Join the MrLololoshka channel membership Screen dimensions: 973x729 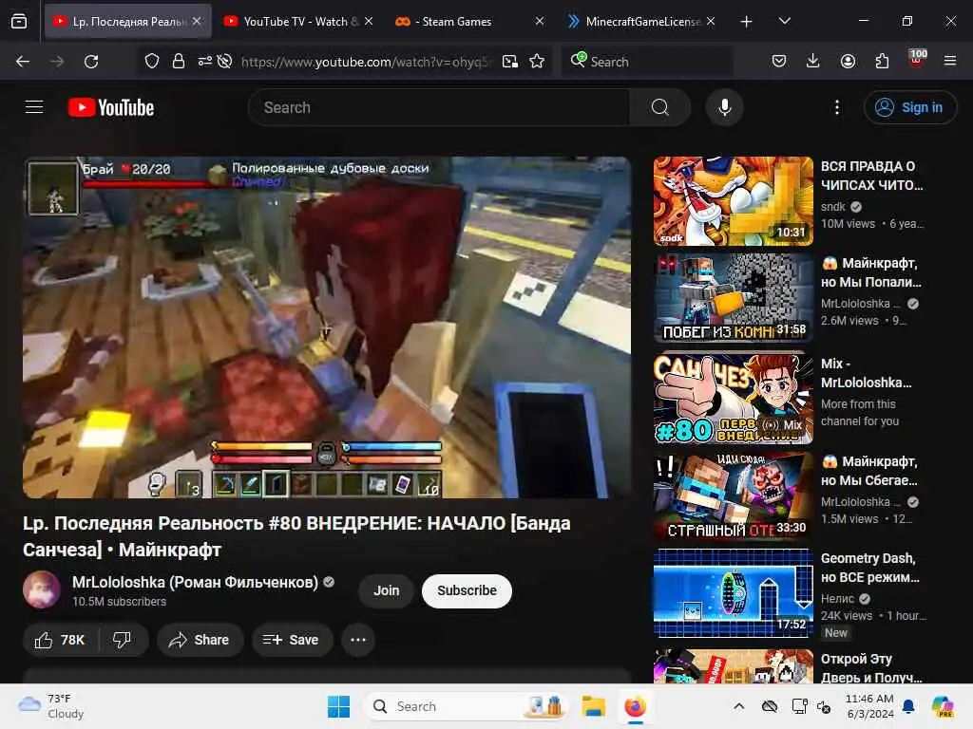tap(386, 590)
